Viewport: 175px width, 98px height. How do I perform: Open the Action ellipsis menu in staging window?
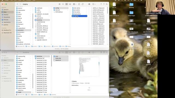(94, 4)
